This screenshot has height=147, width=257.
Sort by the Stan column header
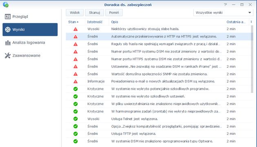pos(73,22)
